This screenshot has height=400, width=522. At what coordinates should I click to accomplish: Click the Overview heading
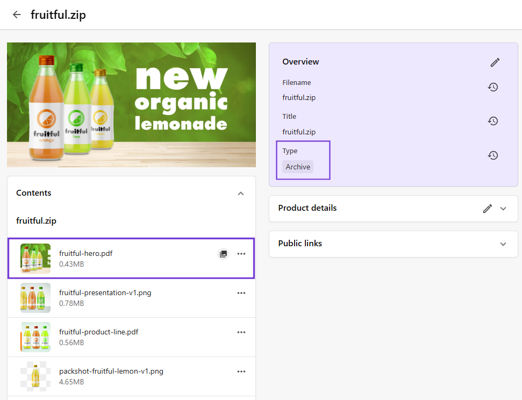click(301, 62)
